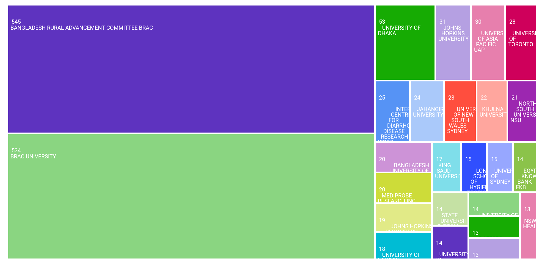Click the 534 value label
Image resolution: width=539 pixels, height=264 pixels.
pyautogui.click(x=16, y=150)
